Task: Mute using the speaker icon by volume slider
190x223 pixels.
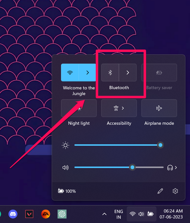Action: (66, 168)
